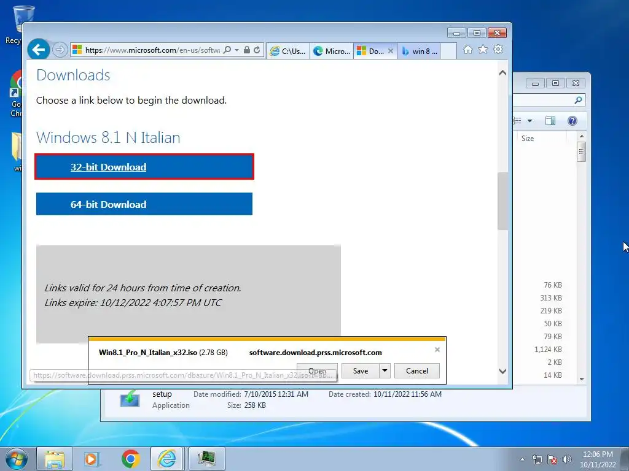629x471 pixels.
Task: Click Save in the download bar
Action: 360,371
